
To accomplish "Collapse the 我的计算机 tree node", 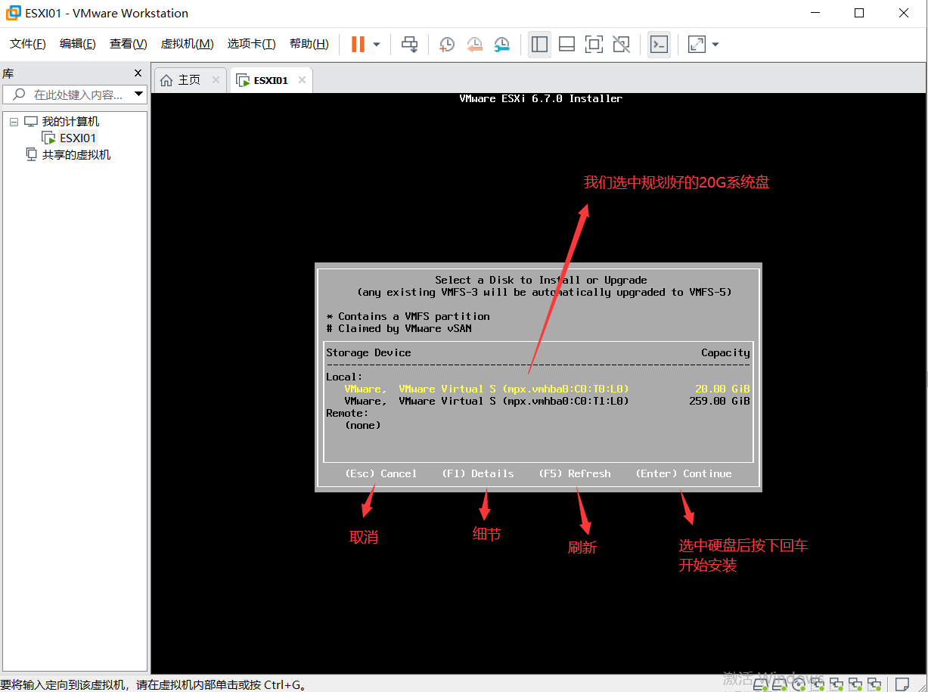I will 14,122.
